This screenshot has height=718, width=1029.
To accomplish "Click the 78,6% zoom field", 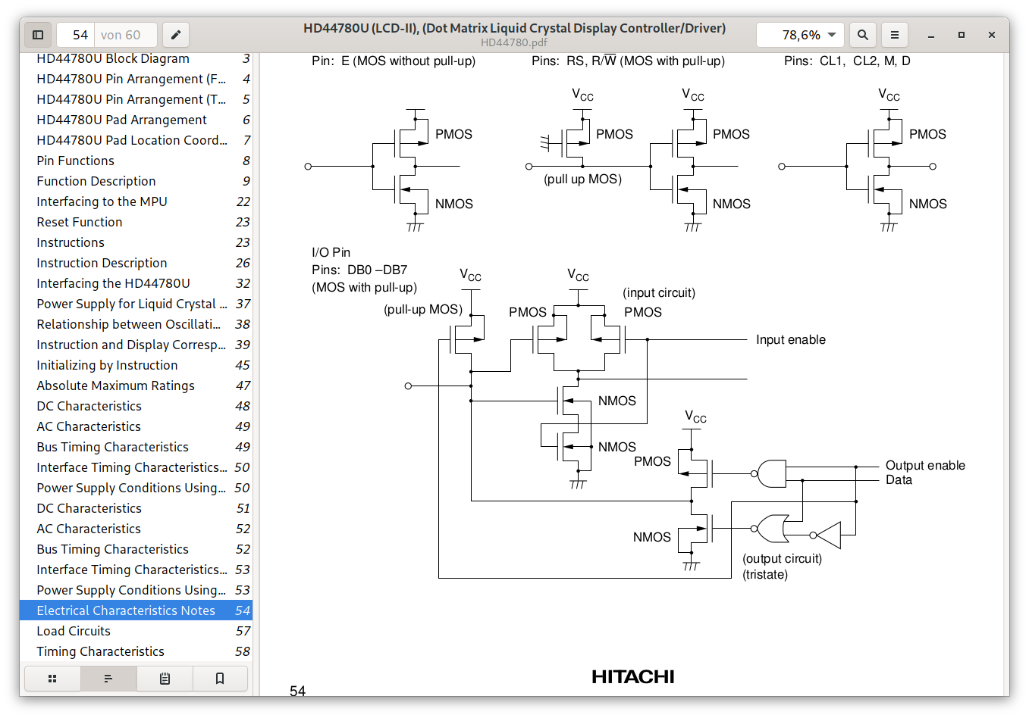I will pyautogui.click(x=800, y=35).
